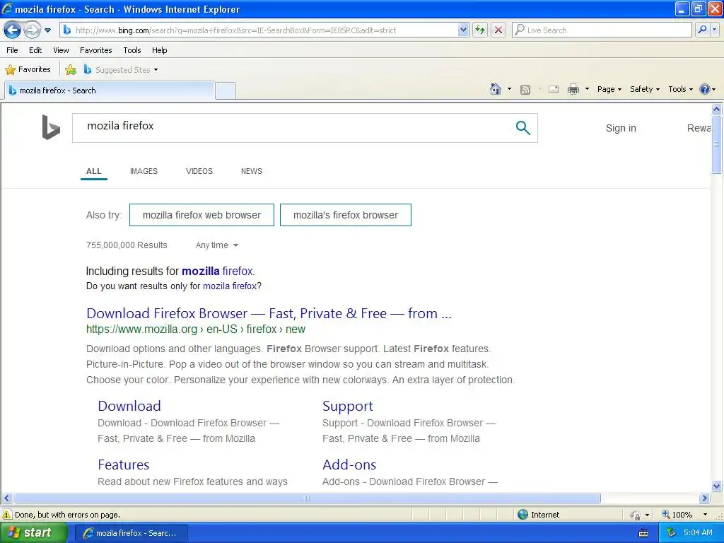724x543 pixels.
Task: Select the ALL results tab
Action: (x=94, y=171)
